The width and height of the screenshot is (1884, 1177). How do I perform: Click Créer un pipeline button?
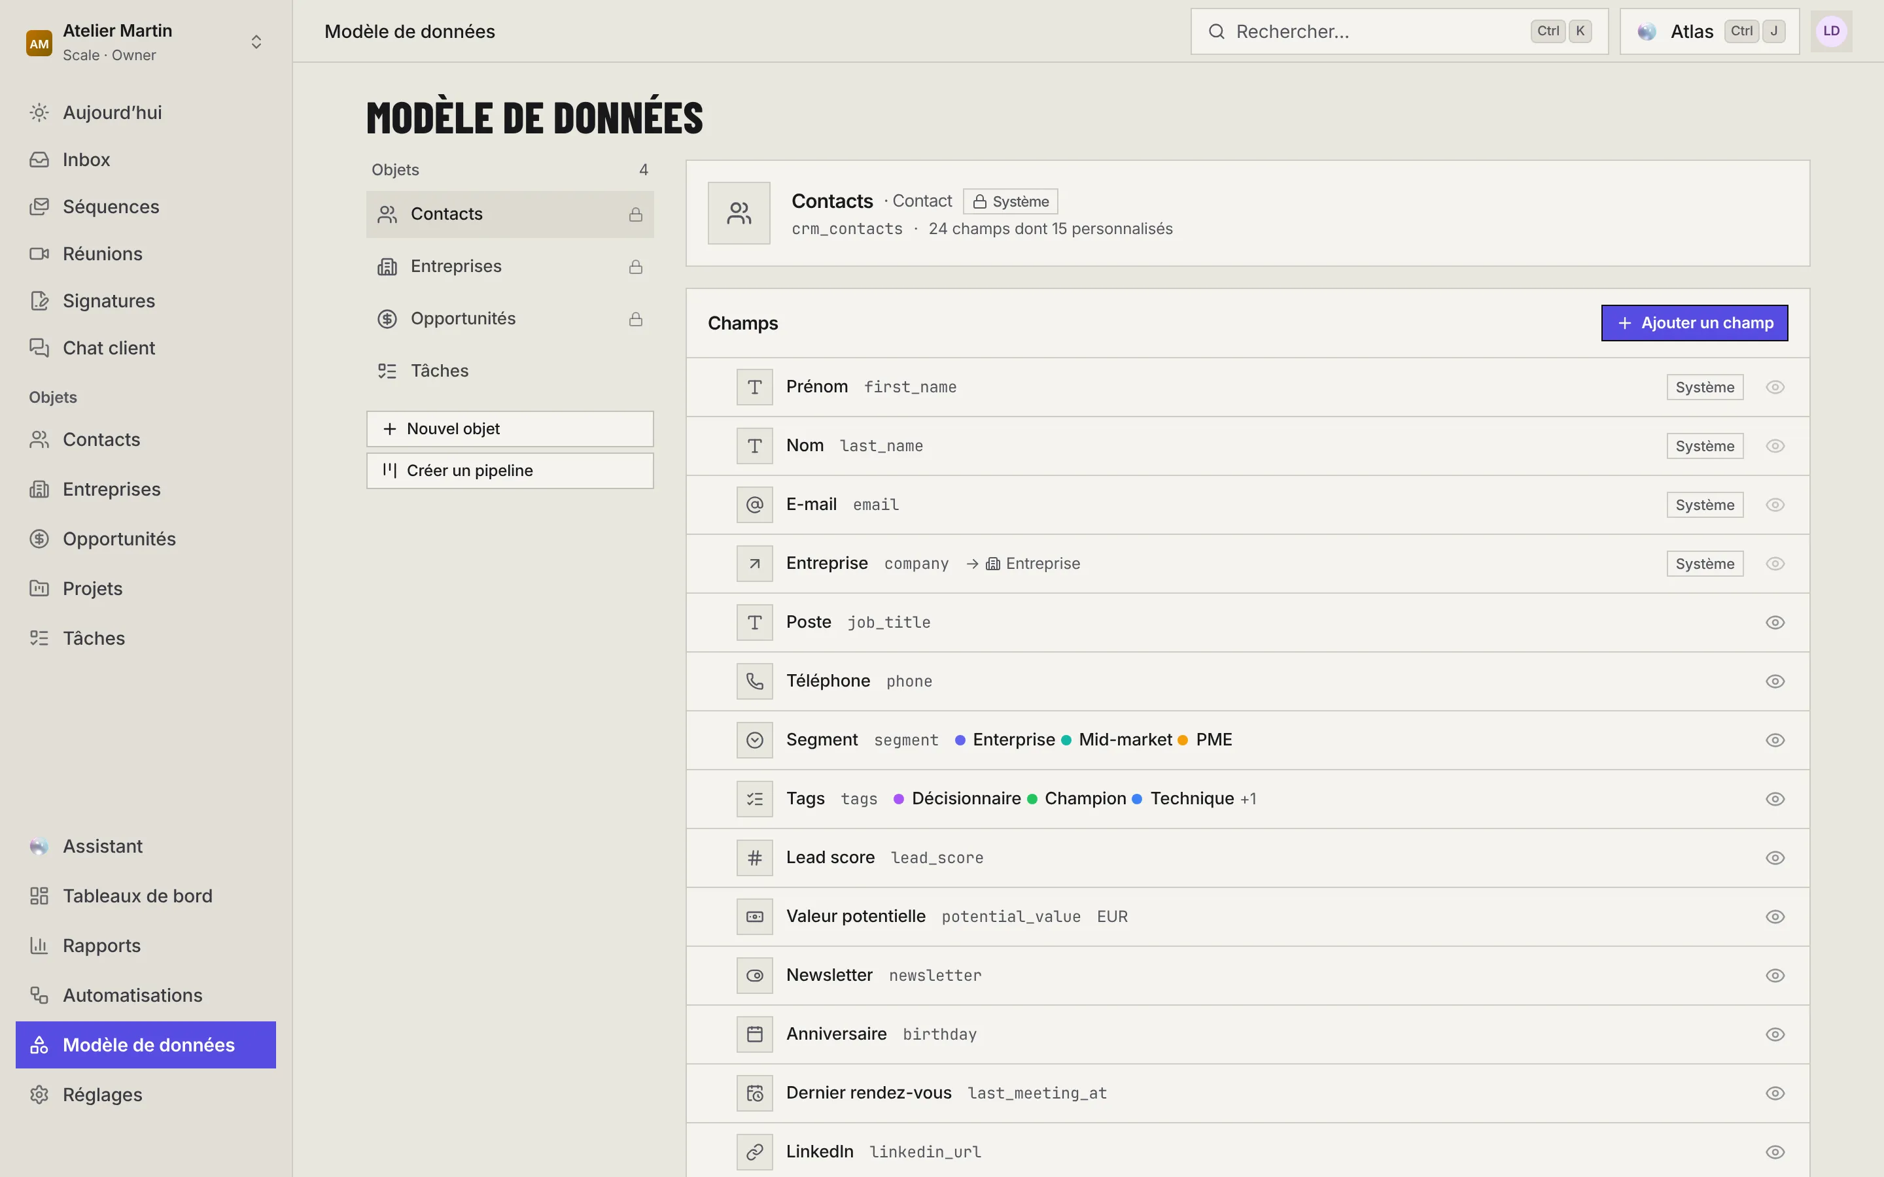510,471
